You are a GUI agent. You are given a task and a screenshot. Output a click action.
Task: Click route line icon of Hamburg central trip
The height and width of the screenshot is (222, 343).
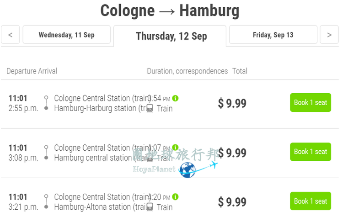[x=46, y=152]
